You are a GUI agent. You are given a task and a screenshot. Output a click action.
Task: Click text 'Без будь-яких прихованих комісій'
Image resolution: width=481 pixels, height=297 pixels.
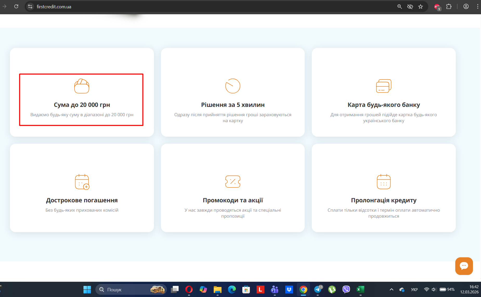click(x=82, y=210)
